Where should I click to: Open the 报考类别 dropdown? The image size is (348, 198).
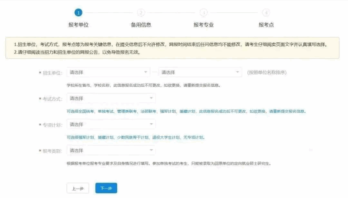pyautogui.click(x=111, y=150)
